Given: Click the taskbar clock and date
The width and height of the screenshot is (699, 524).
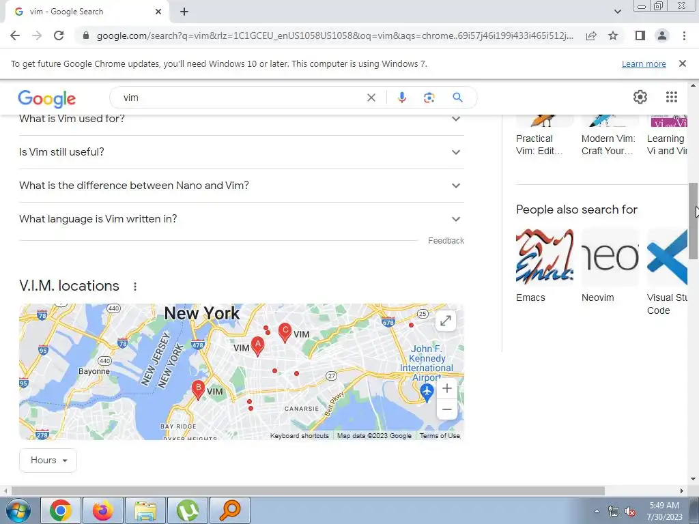Looking at the screenshot, I should 664,511.
